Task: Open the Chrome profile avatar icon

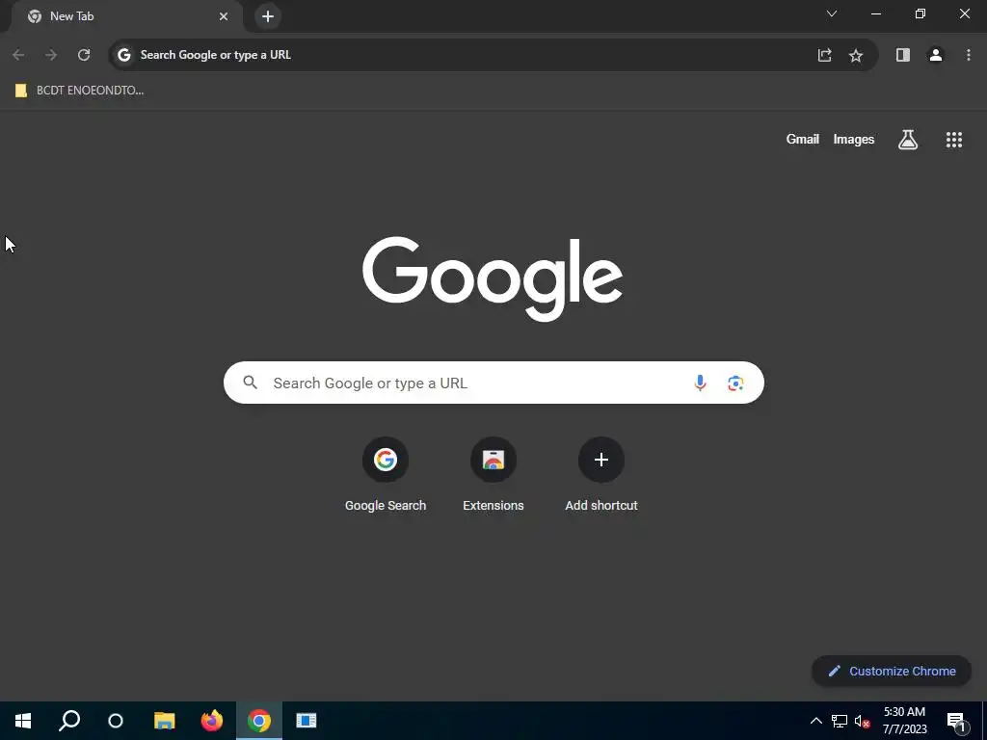Action: click(x=935, y=55)
